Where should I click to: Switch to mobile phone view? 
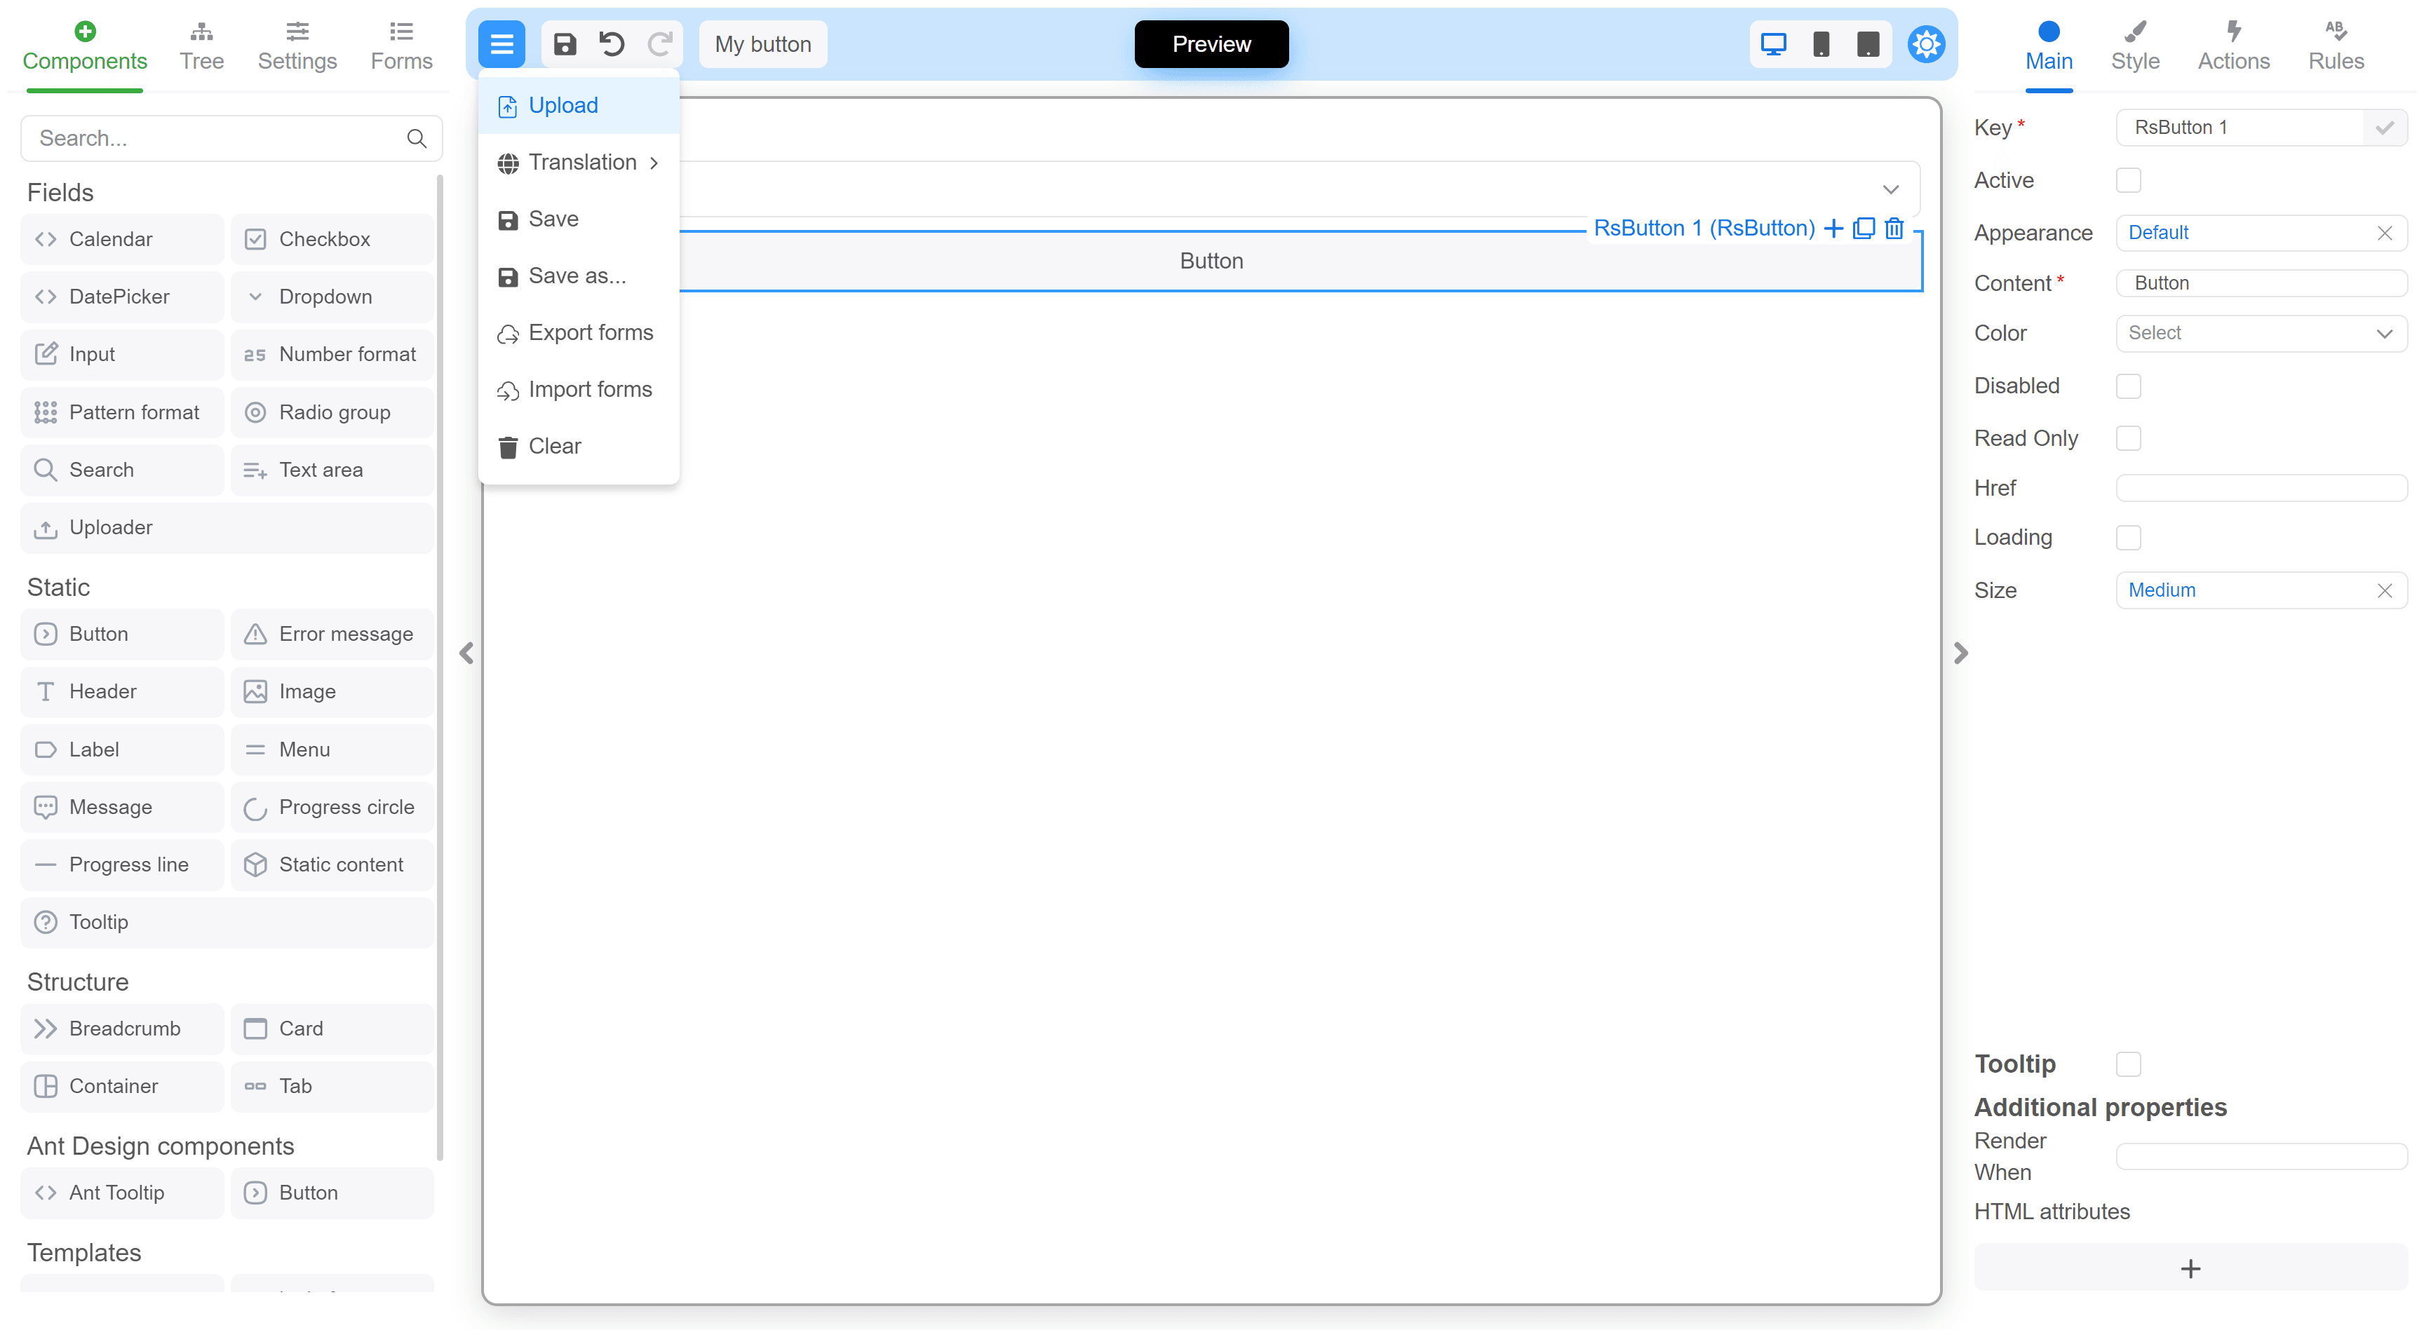click(1821, 44)
